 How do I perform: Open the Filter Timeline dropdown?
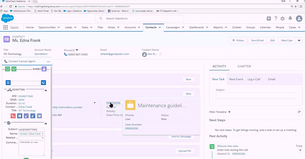pyautogui.click(x=229, y=112)
